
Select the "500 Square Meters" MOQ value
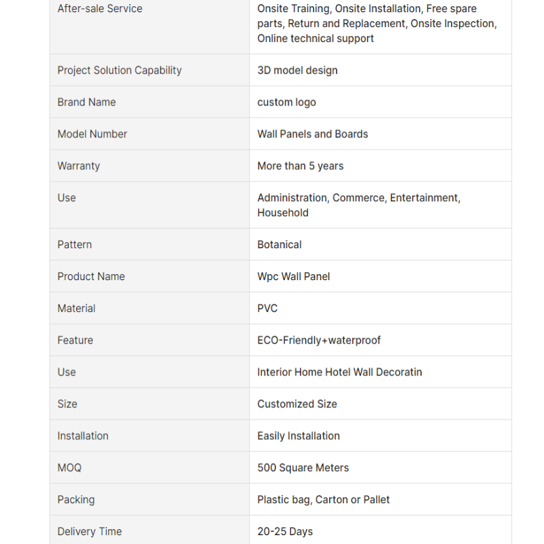click(x=303, y=468)
